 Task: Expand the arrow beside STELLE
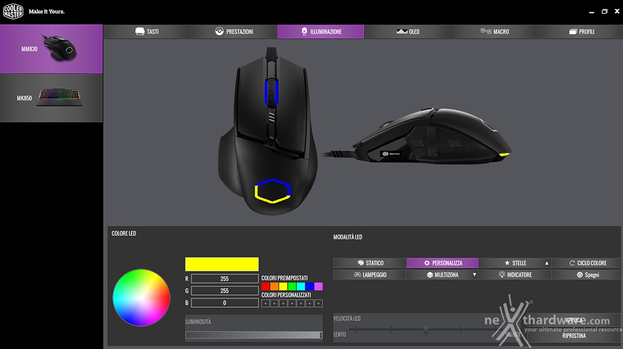[x=547, y=263]
